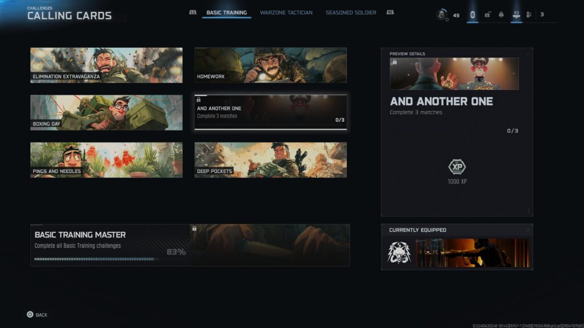This screenshot has width=584, height=328.
Task: Select the Deep Pockets calling card
Action: (x=270, y=160)
